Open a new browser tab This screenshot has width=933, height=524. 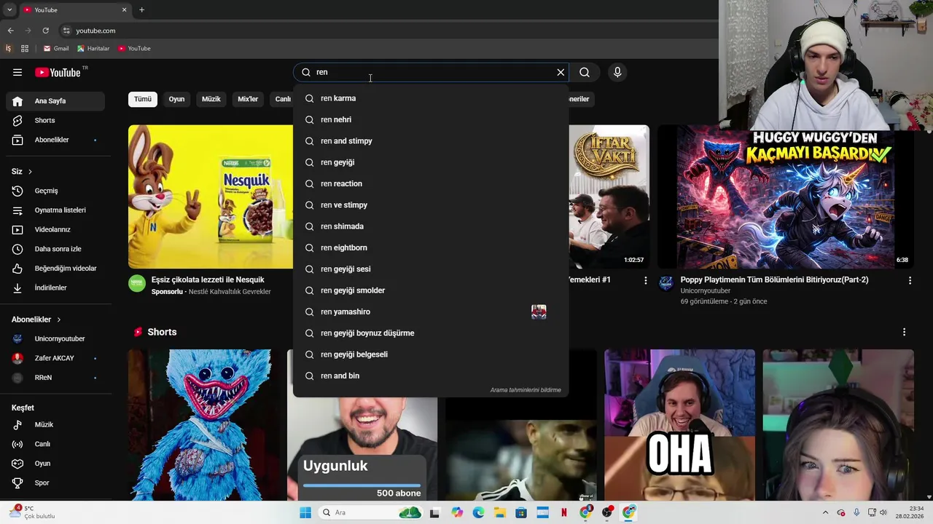[141, 9]
